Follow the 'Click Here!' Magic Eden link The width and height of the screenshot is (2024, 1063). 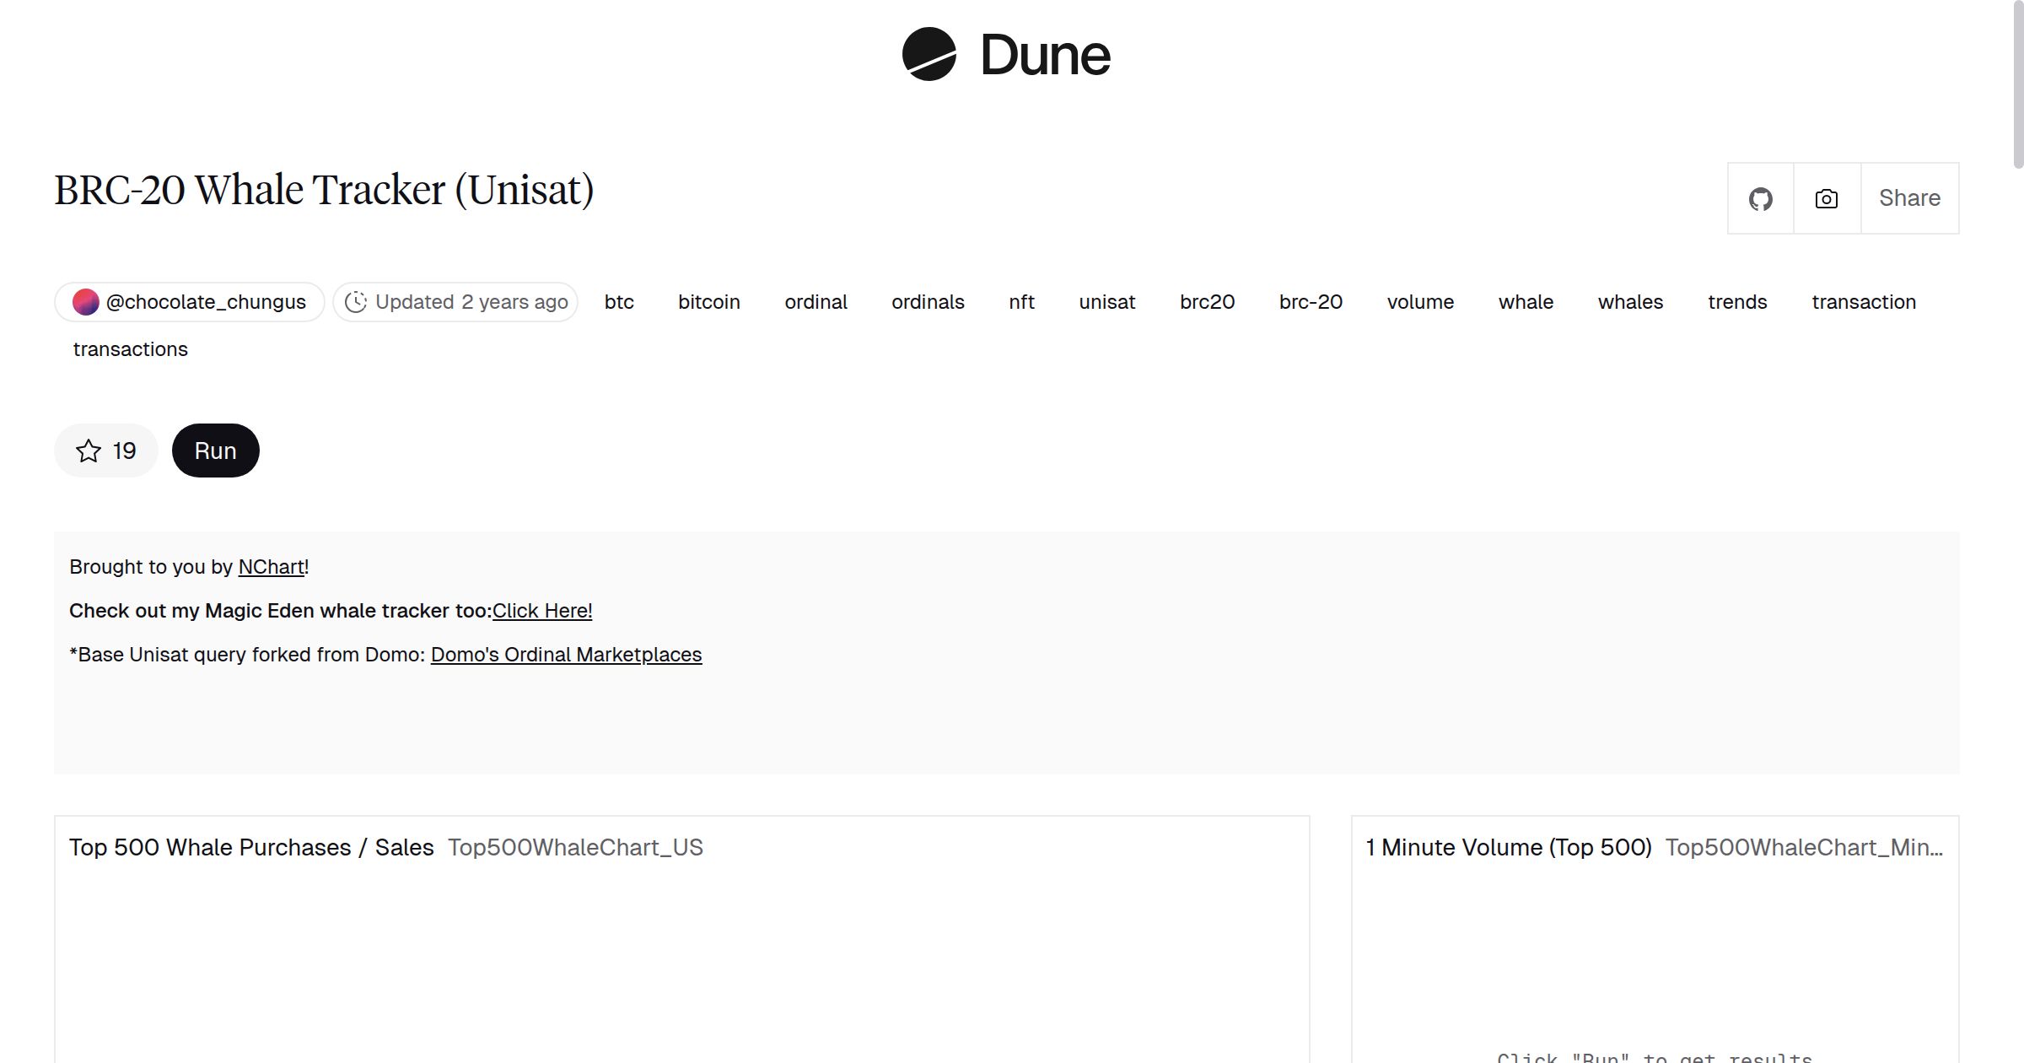click(x=541, y=611)
